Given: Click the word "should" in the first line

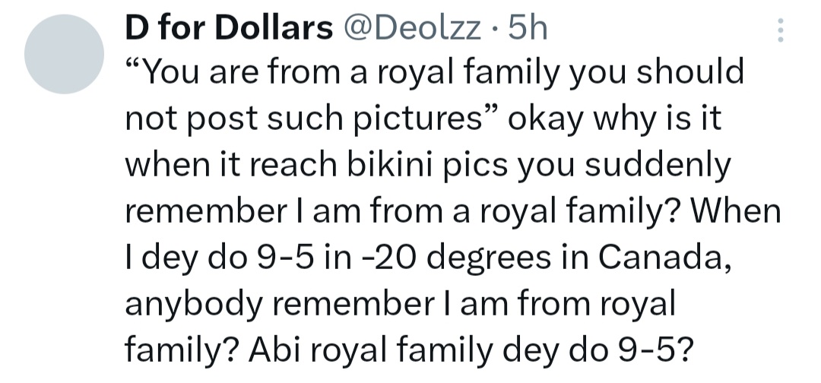Looking at the screenshot, I should (690, 73).
